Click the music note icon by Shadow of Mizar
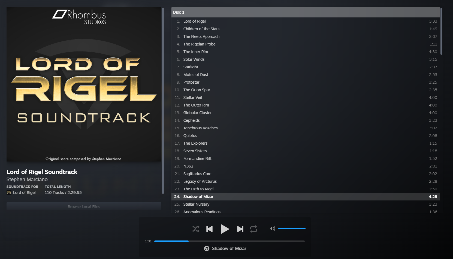 click(207, 248)
